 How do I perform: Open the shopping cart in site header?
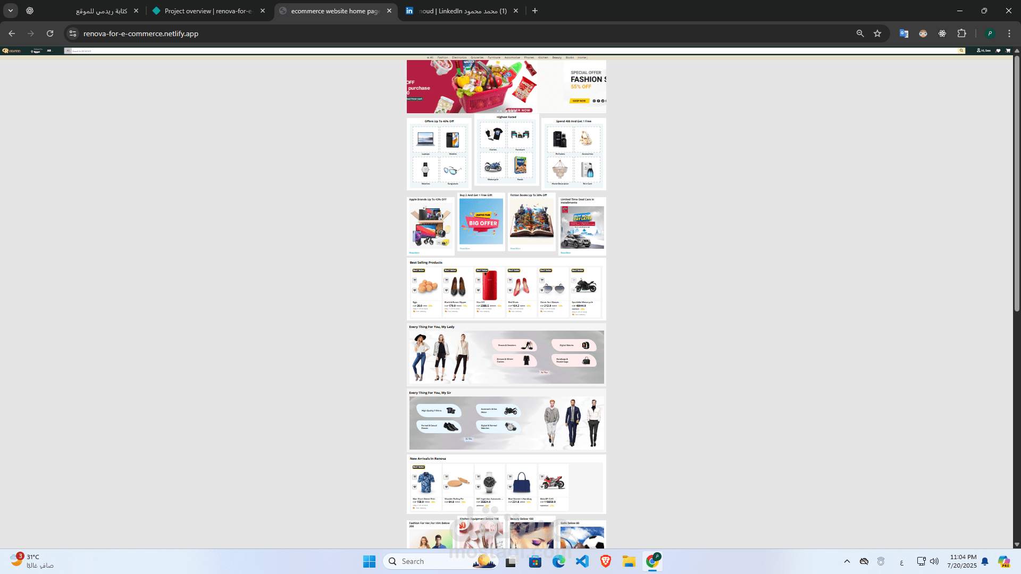coord(1008,51)
